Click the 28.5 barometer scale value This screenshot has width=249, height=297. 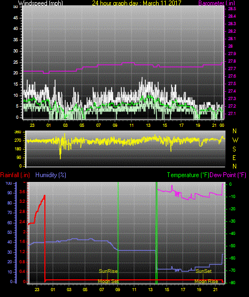tap(232, 9)
